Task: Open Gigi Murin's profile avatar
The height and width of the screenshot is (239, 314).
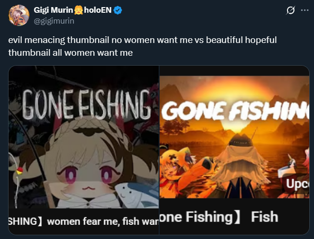Action: [19, 15]
